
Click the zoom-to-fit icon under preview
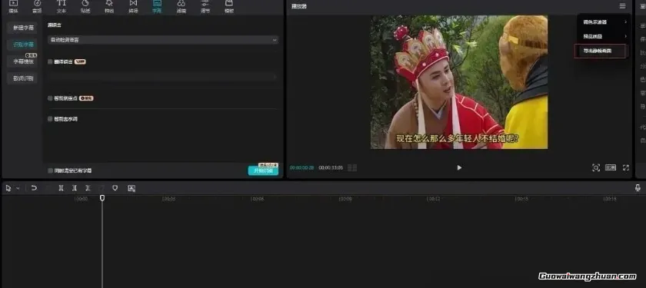[596, 167]
